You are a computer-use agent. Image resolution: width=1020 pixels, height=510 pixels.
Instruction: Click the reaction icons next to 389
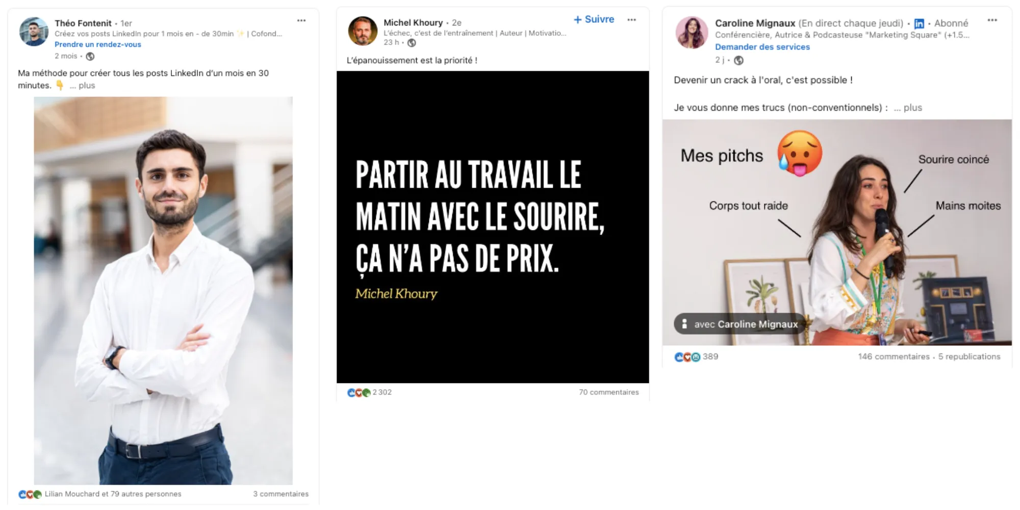[687, 358]
